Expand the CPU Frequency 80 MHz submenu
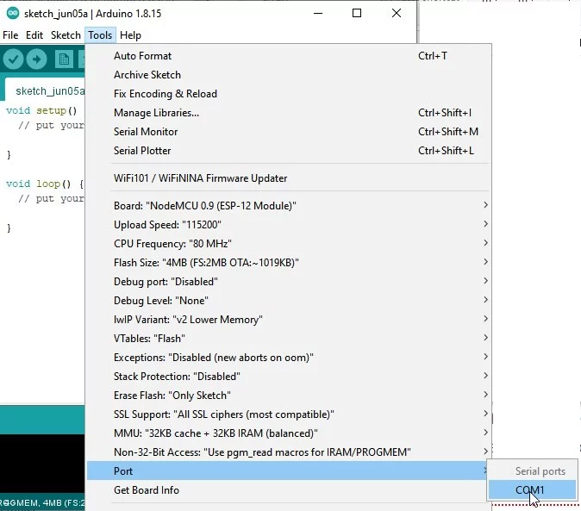 point(289,244)
